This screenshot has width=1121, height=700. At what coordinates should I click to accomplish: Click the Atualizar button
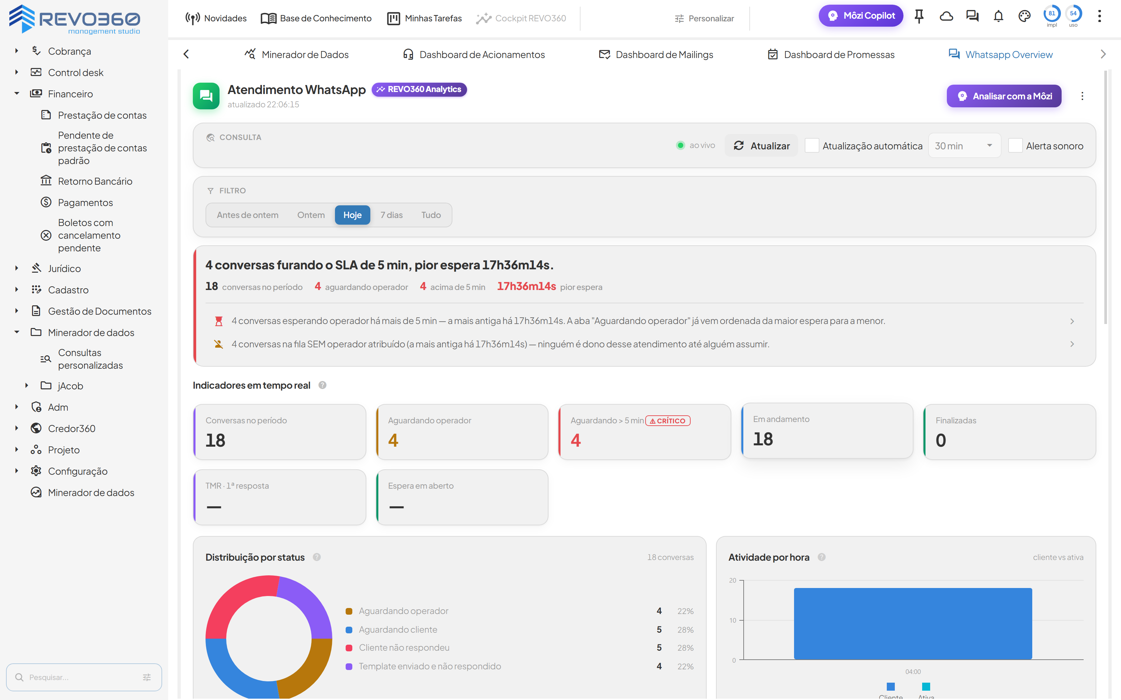coord(762,145)
